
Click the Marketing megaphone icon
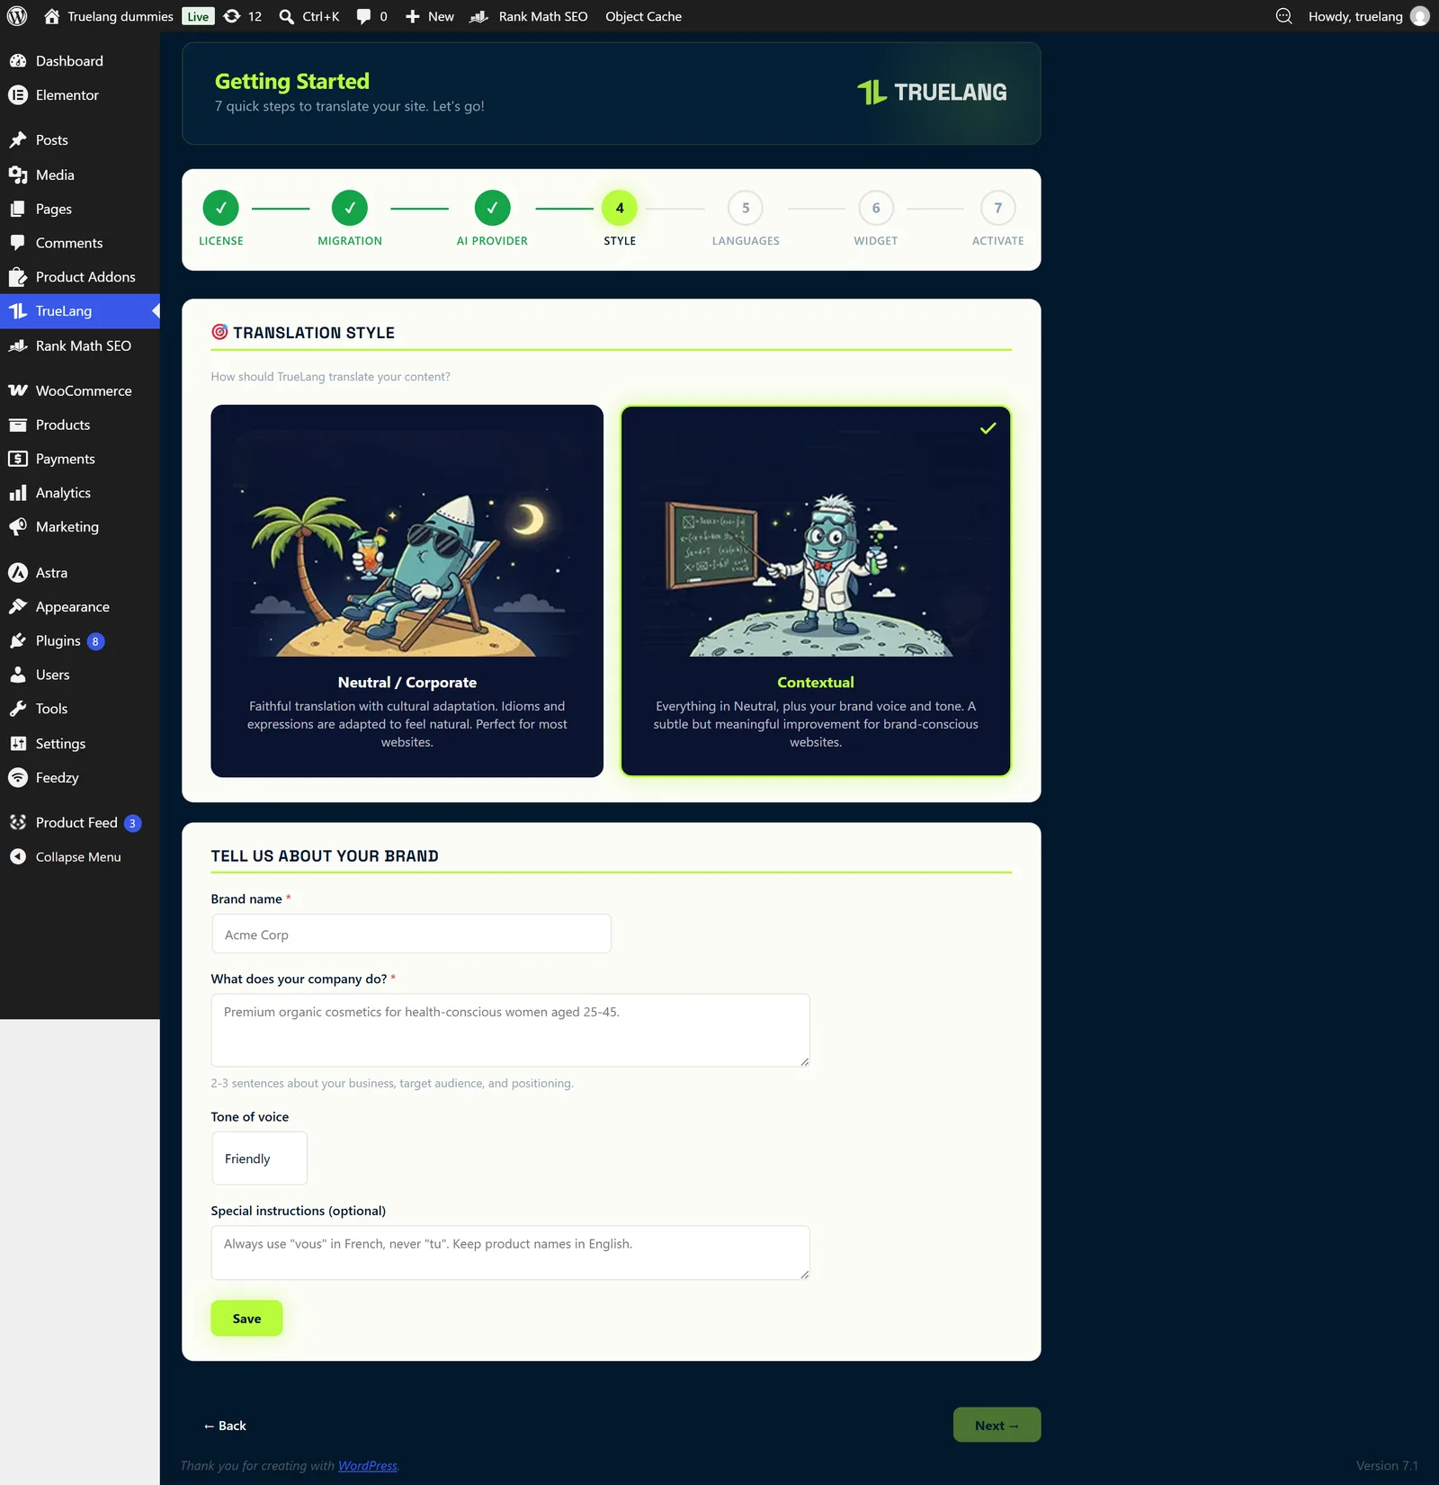pos(18,527)
